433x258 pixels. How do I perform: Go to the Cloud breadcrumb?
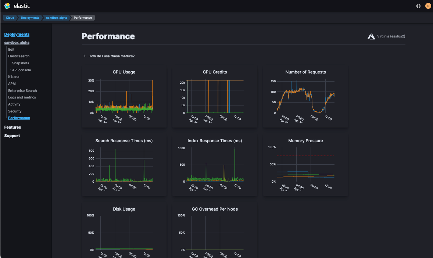[x=10, y=18]
